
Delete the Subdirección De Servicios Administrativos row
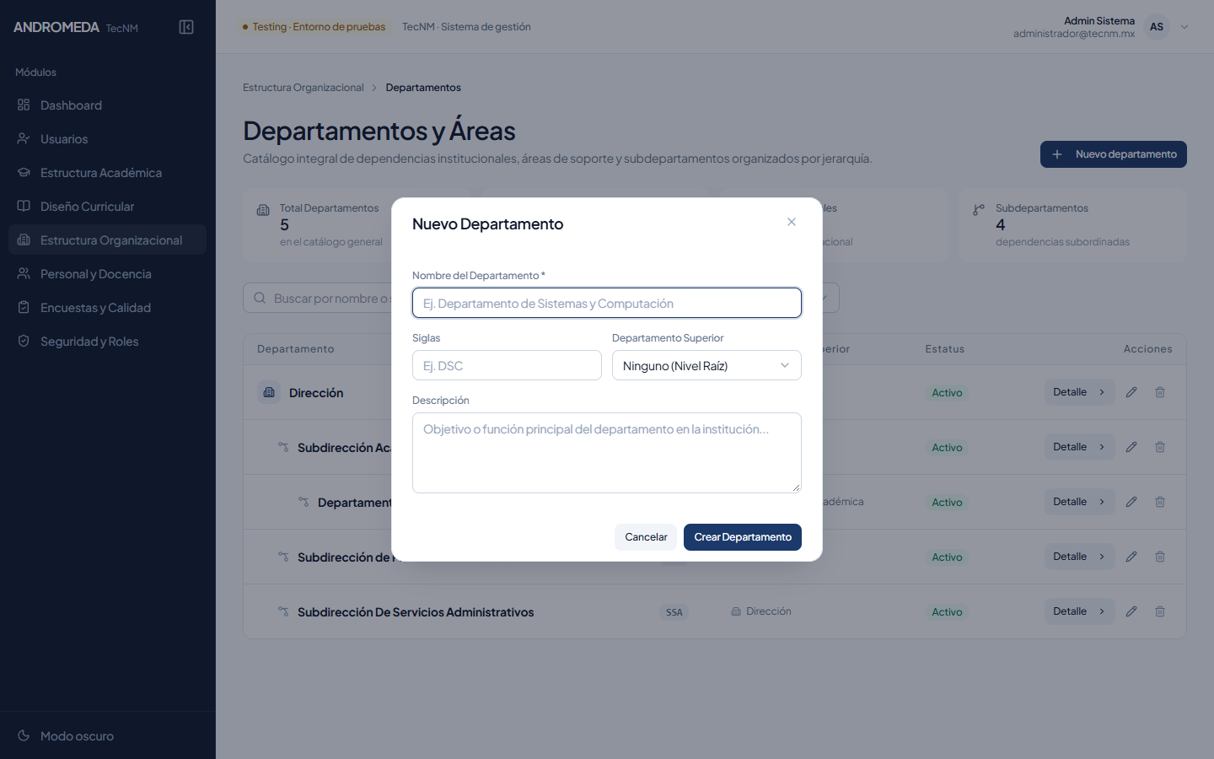click(1160, 611)
